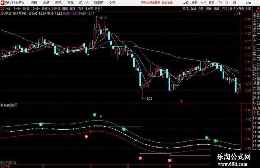
Task: Click the 用到未来数据 notice text
Action: [x=8, y=162]
